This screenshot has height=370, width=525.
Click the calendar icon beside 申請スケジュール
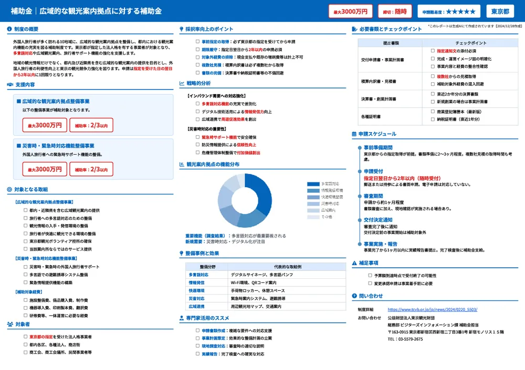click(354, 134)
